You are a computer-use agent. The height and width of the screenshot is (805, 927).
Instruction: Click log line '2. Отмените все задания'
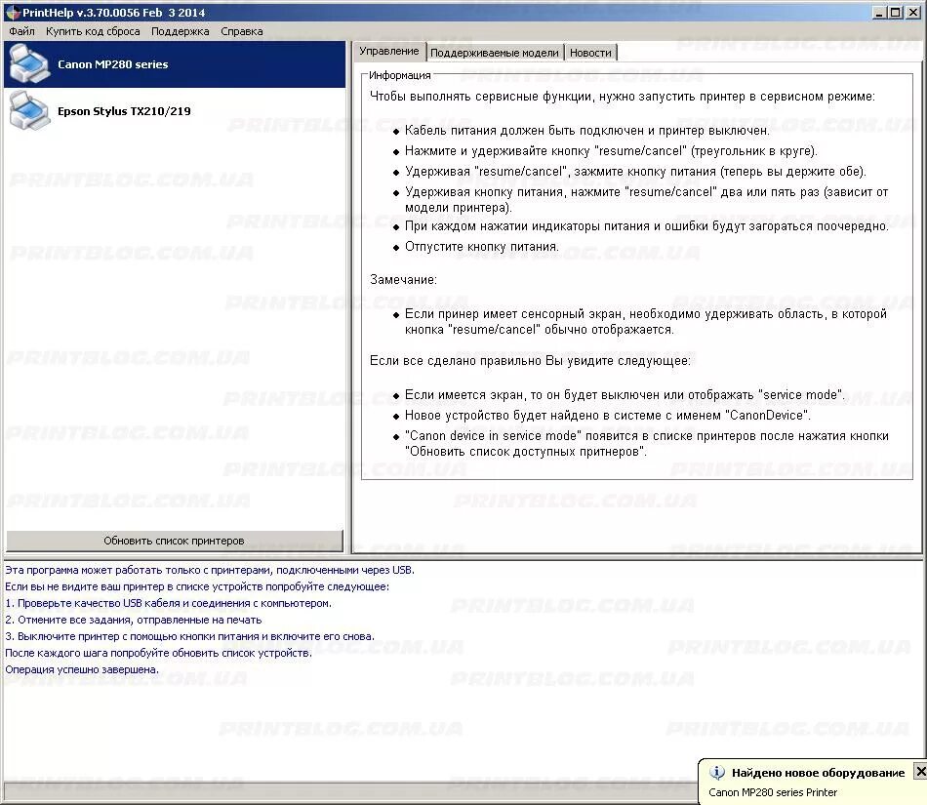click(133, 620)
